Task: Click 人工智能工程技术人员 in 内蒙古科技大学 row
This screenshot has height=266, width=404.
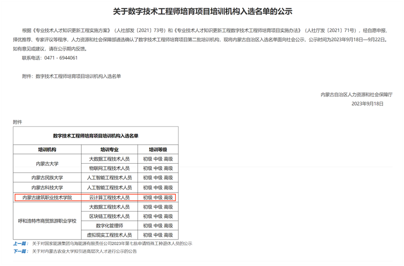Action: tap(109, 188)
